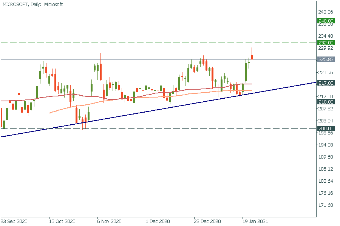Select the 217.00 level price tag
This screenshot has width=340, height=226.
click(x=326, y=83)
